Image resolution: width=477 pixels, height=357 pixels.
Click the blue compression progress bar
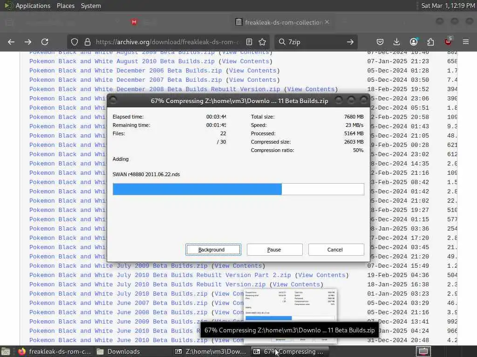point(238,189)
